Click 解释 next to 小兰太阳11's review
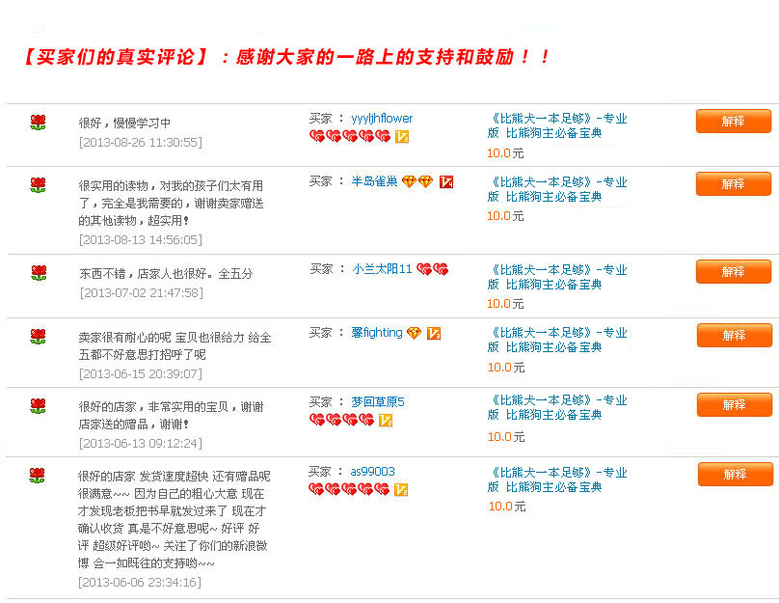 click(x=733, y=272)
